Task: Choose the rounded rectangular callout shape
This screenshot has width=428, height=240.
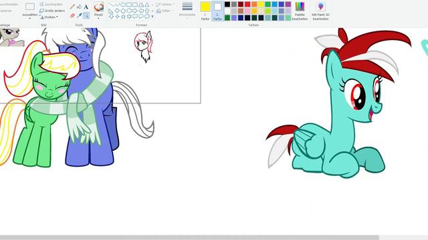Action: (135, 16)
